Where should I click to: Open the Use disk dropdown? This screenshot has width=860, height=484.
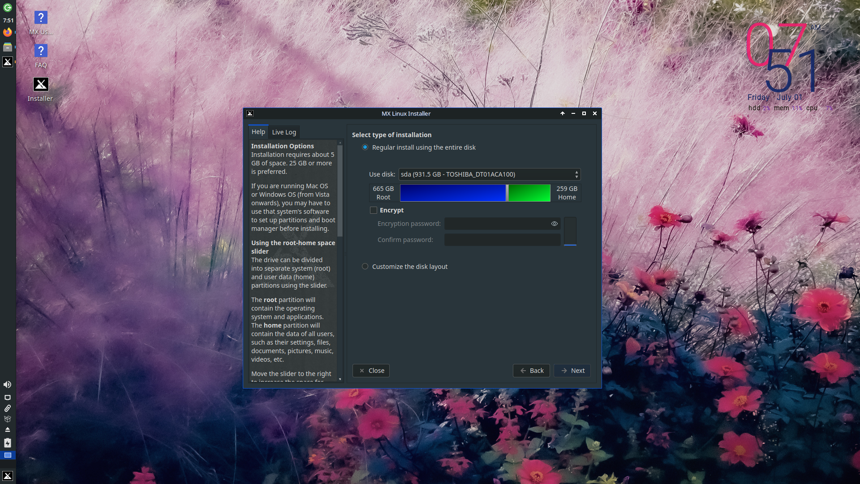[489, 174]
